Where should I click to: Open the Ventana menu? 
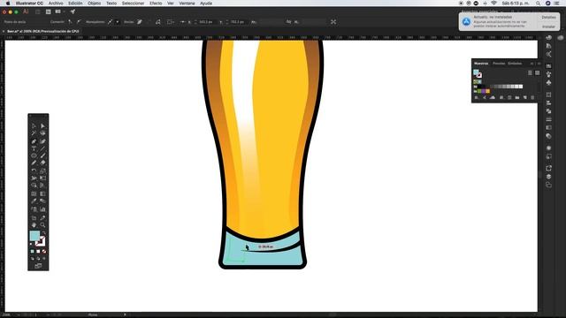point(187,3)
